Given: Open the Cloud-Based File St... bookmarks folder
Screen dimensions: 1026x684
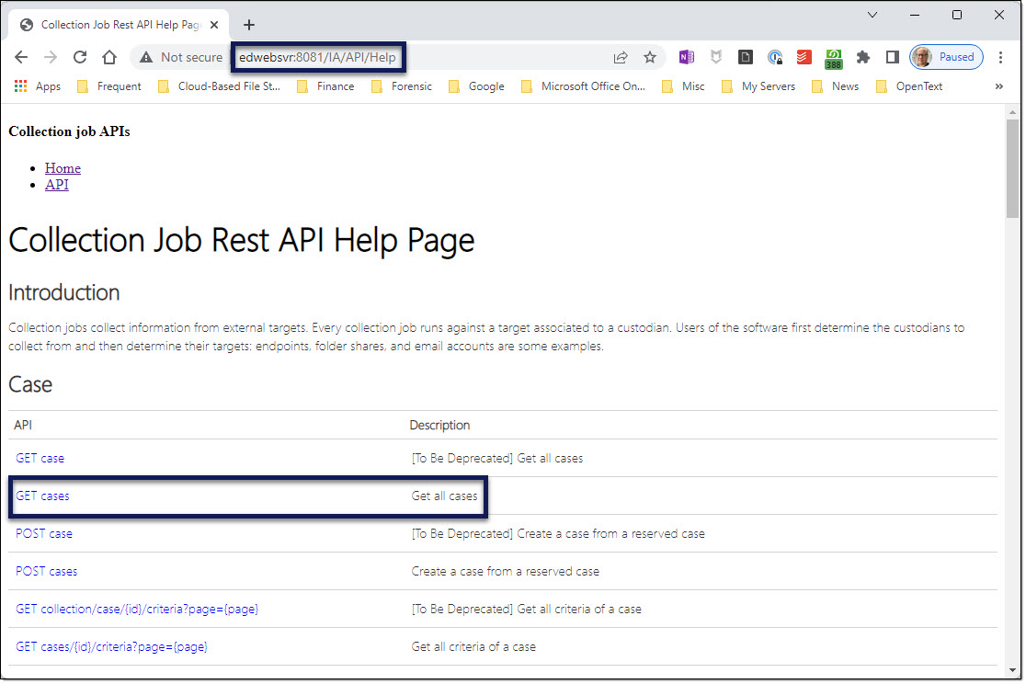Looking at the screenshot, I should (x=219, y=86).
